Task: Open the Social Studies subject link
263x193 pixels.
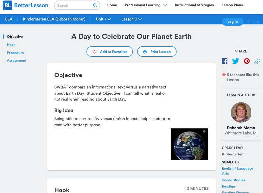Action: [x=233, y=180]
